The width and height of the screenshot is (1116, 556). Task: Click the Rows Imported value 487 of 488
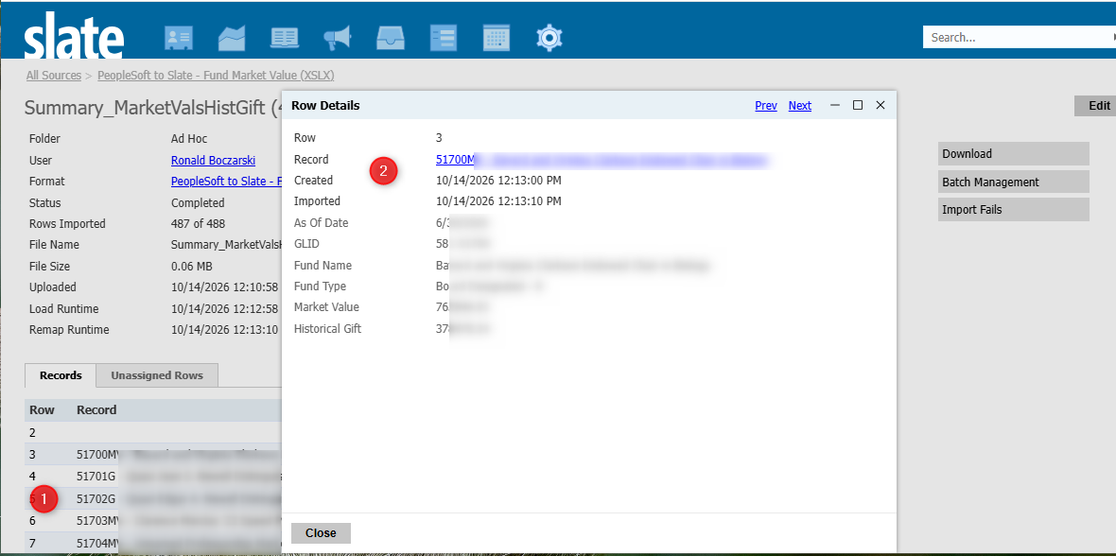pos(198,223)
